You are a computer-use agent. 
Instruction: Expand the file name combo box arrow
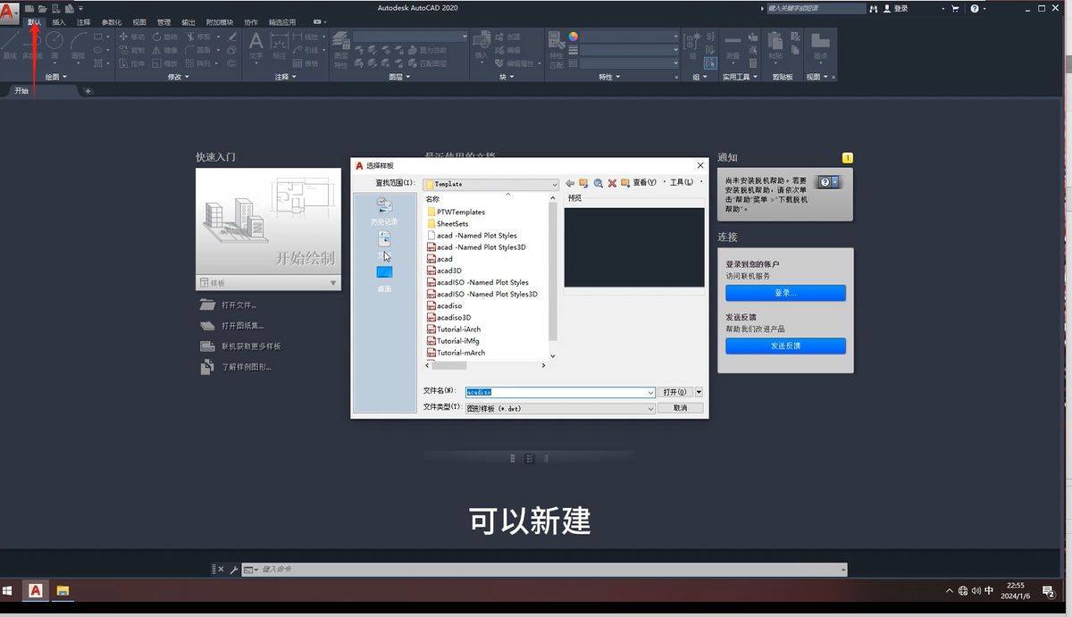pos(650,392)
